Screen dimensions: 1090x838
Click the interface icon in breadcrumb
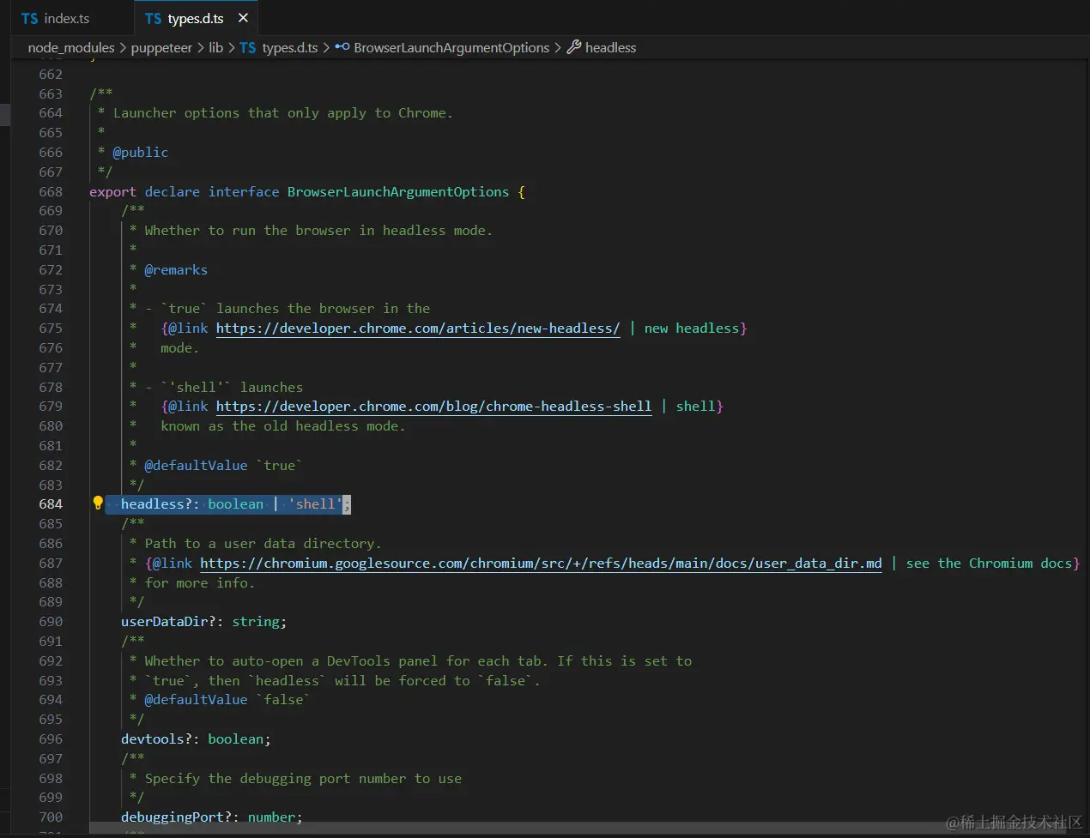click(x=342, y=47)
